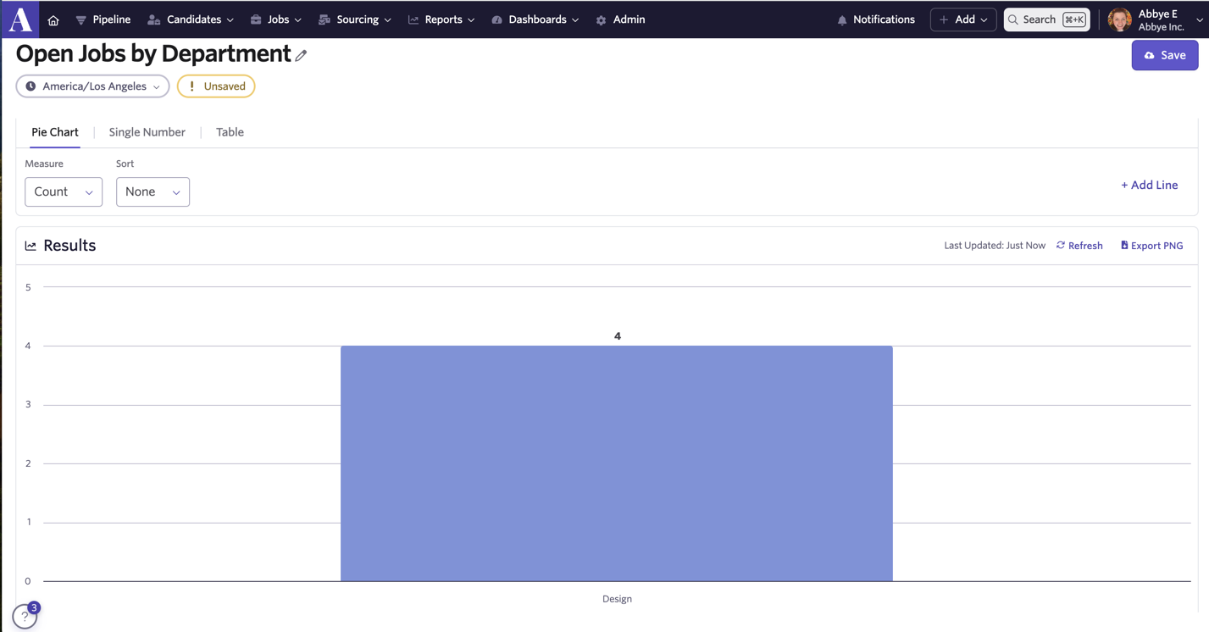Switch to the Table tab
The image size is (1209, 632).
pyautogui.click(x=230, y=132)
